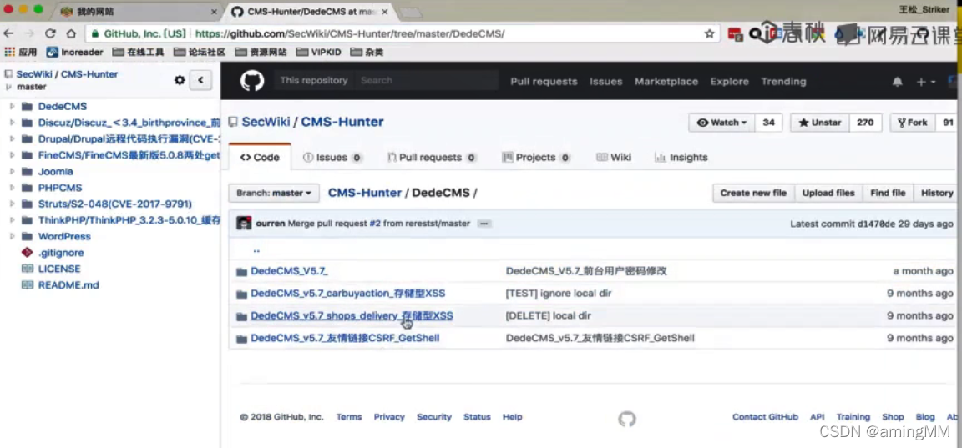Switch to the Code tab
Screen dimensions: 962x448
(x=260, y=158)
